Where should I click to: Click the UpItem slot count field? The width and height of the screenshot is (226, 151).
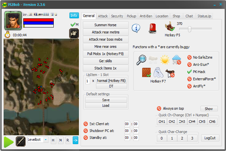[88, 81]
